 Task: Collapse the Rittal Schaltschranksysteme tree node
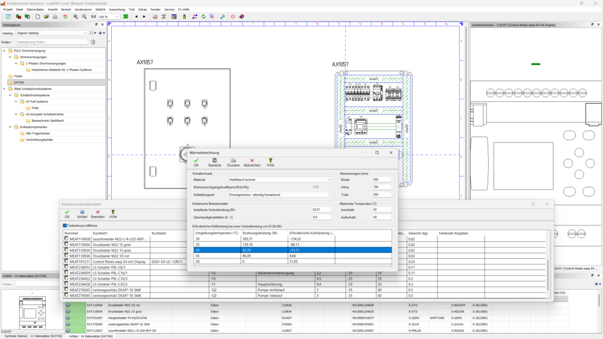point(4,89)
